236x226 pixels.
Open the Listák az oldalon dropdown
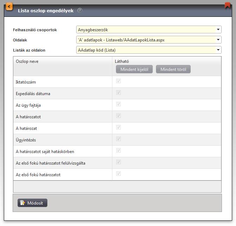click(149, 50)
